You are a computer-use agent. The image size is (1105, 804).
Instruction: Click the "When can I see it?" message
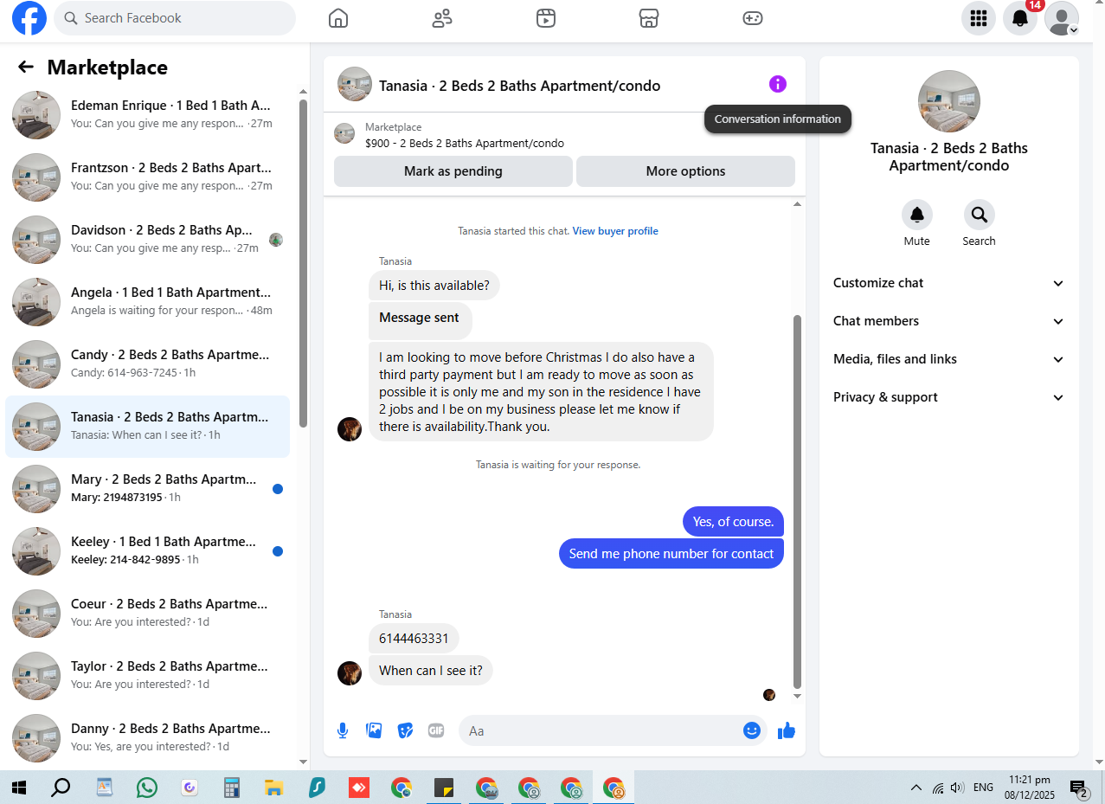click(x=431, y=671)
